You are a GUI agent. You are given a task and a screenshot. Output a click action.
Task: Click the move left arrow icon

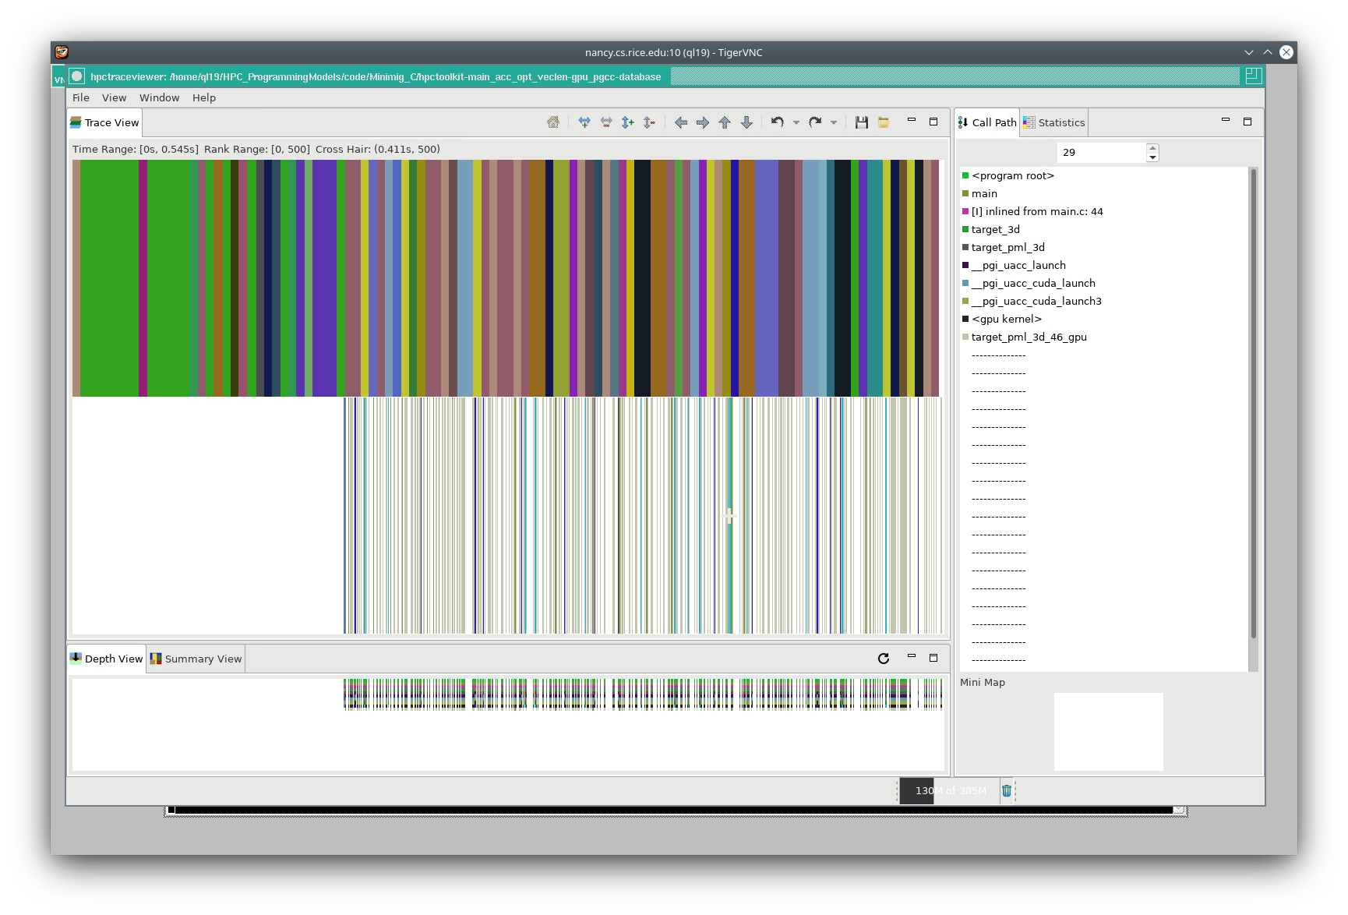tap(681, 122)
